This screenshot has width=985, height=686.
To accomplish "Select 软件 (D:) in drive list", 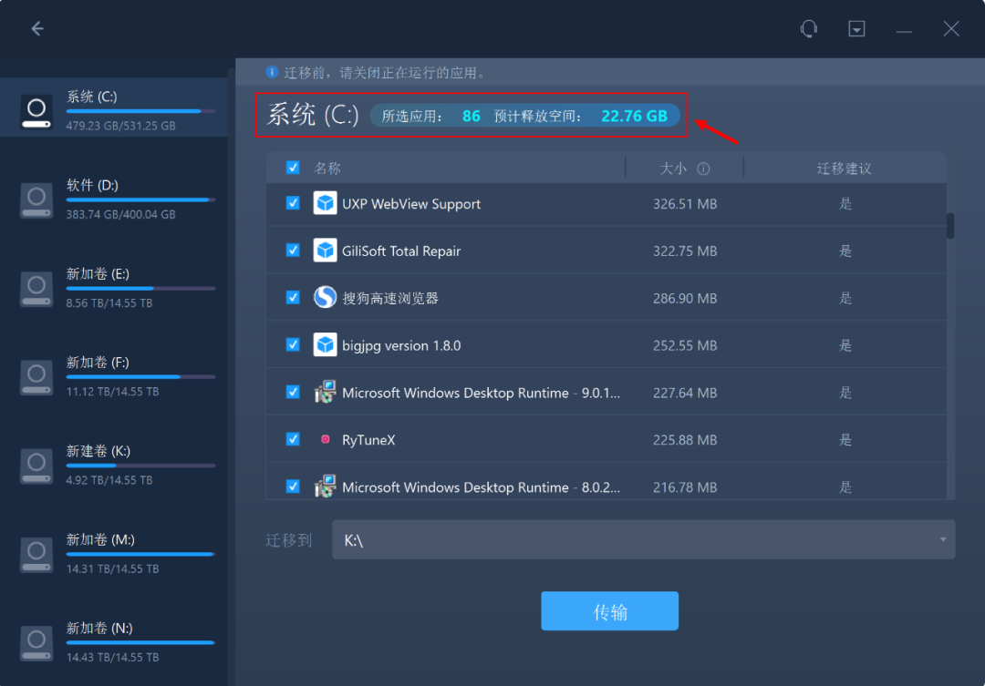I will (114, 199).
